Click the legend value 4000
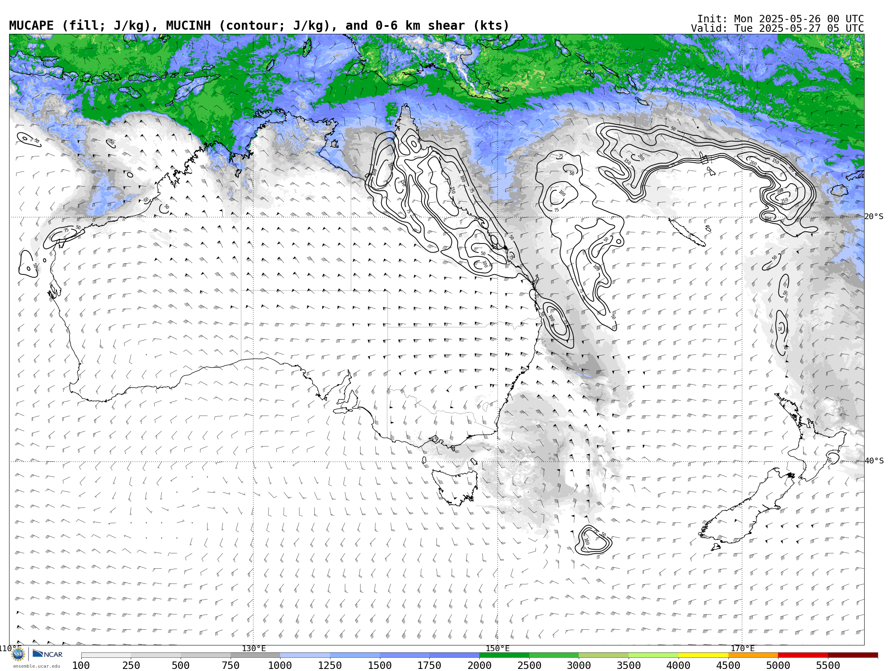 click(679, 665)
